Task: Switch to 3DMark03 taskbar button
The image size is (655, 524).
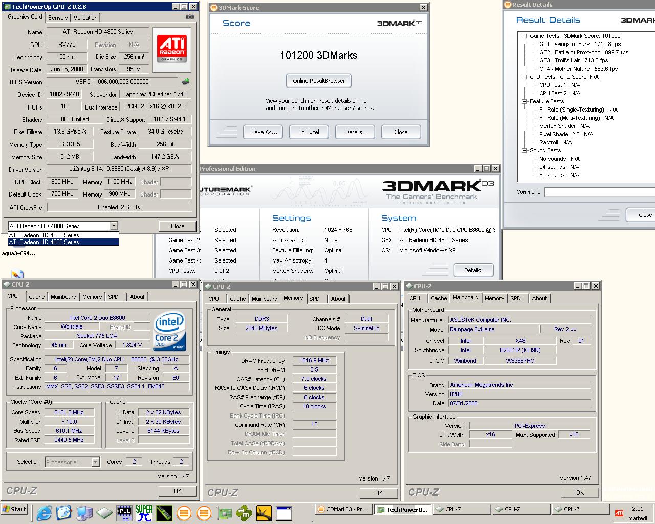Action: point(343,509)
